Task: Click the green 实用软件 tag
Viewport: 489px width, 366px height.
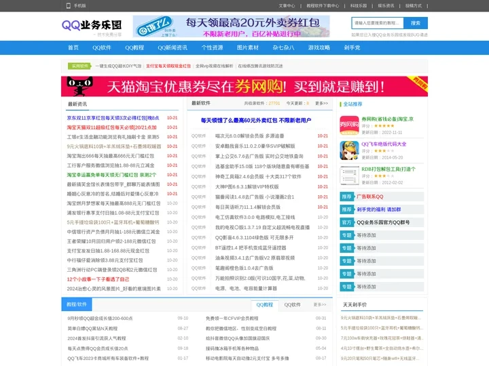Action: (79, 66)
